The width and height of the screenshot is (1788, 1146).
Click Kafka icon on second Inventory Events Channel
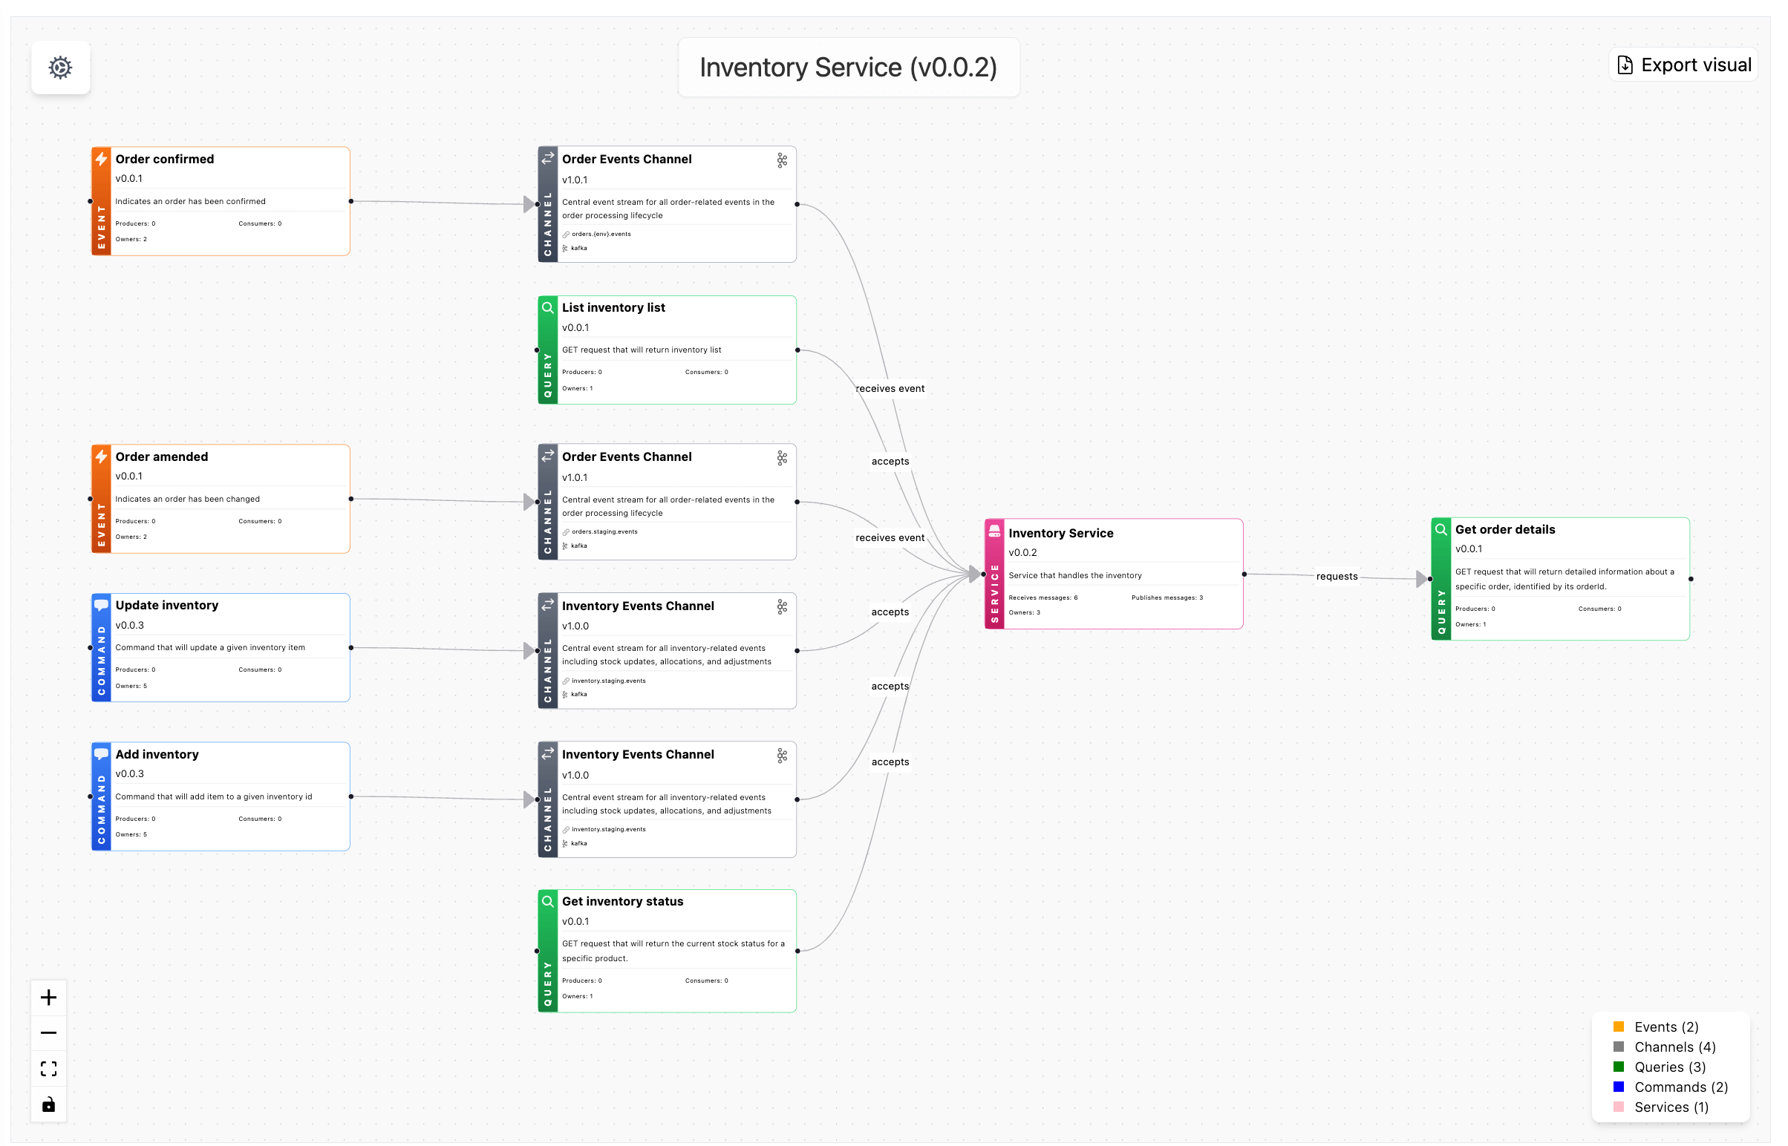tap(783, 756)
